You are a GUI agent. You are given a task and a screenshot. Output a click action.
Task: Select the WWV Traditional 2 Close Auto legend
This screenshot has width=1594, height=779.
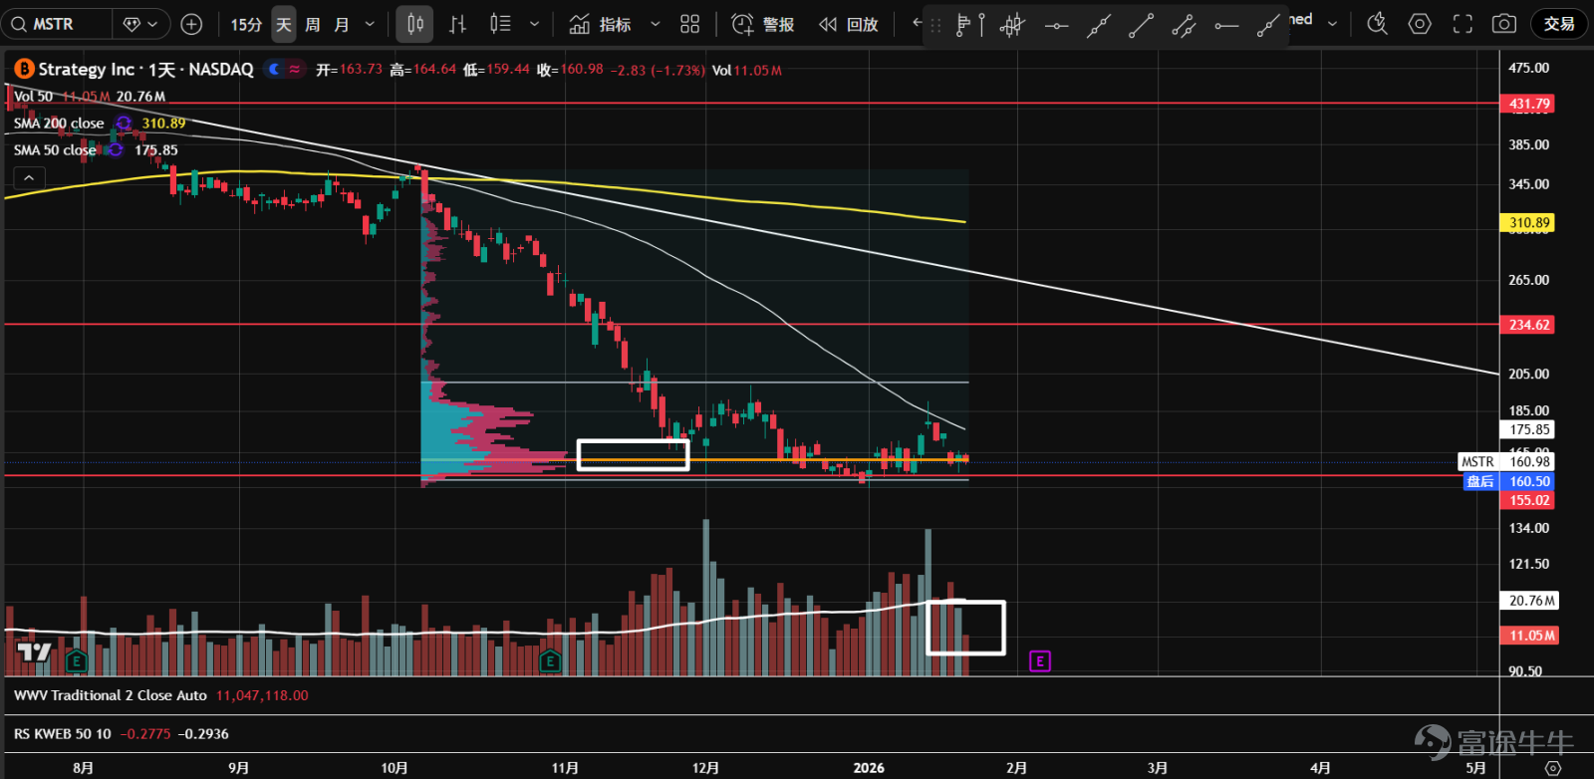[x=111, y=695]
